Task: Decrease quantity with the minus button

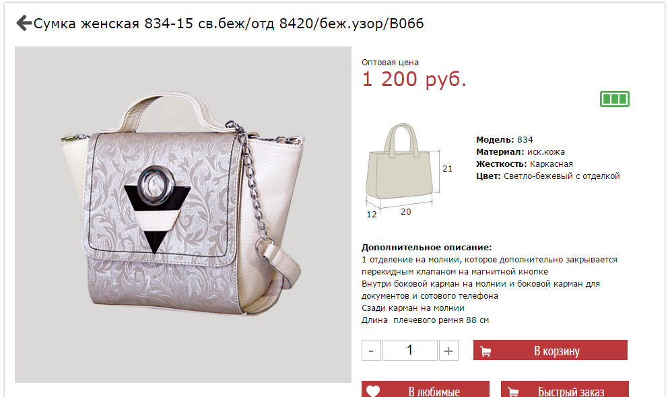Action: 371,351
